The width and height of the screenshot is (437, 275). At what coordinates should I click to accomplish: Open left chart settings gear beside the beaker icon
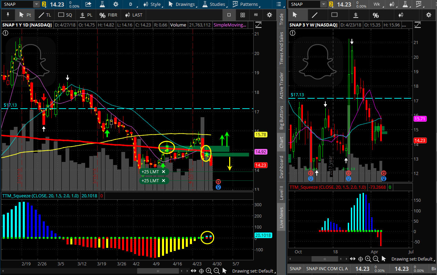(x=116, y=4)
